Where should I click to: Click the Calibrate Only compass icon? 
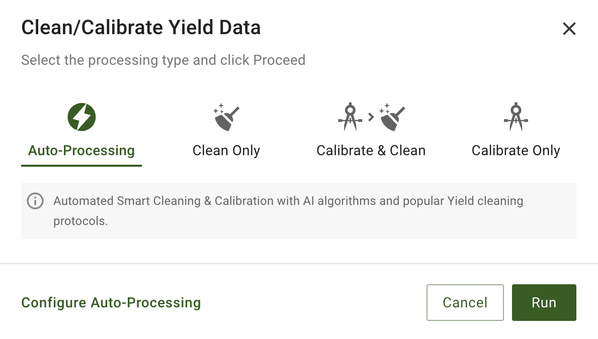coord(516,117)
